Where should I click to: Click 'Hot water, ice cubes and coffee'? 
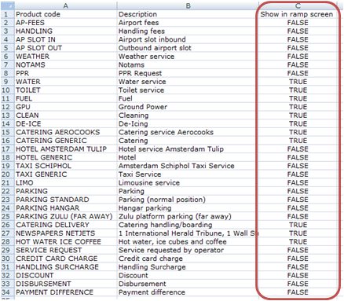pos(188,242)
